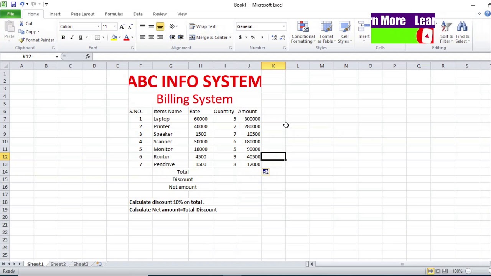Click Merge & Center button
This screenshot has width=491, height=276.
(208, 38)
